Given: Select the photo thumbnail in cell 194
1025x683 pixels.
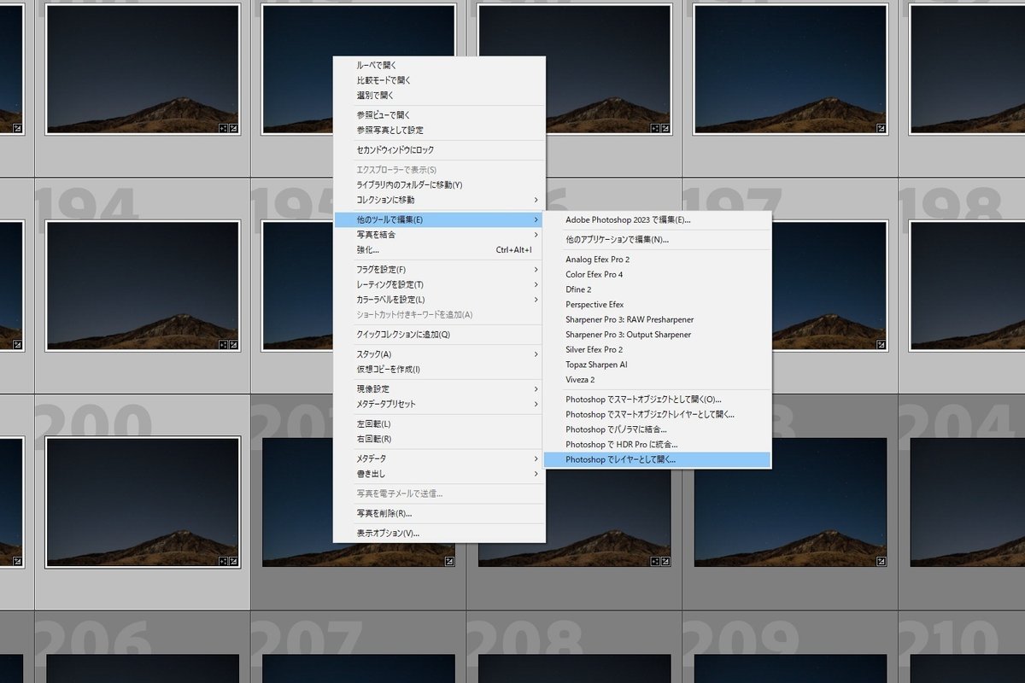Looking at the screenshot, I should coord(143,286).
